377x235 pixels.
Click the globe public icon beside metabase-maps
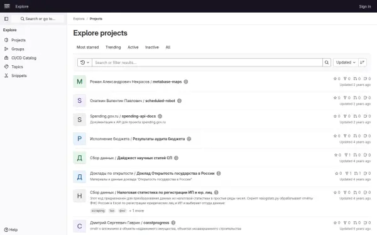point(186,81)
